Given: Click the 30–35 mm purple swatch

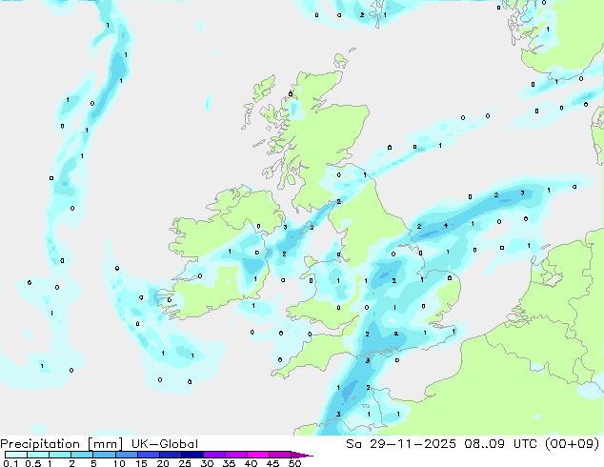Looking at the screenshot, I should click(x=214, y=455).
